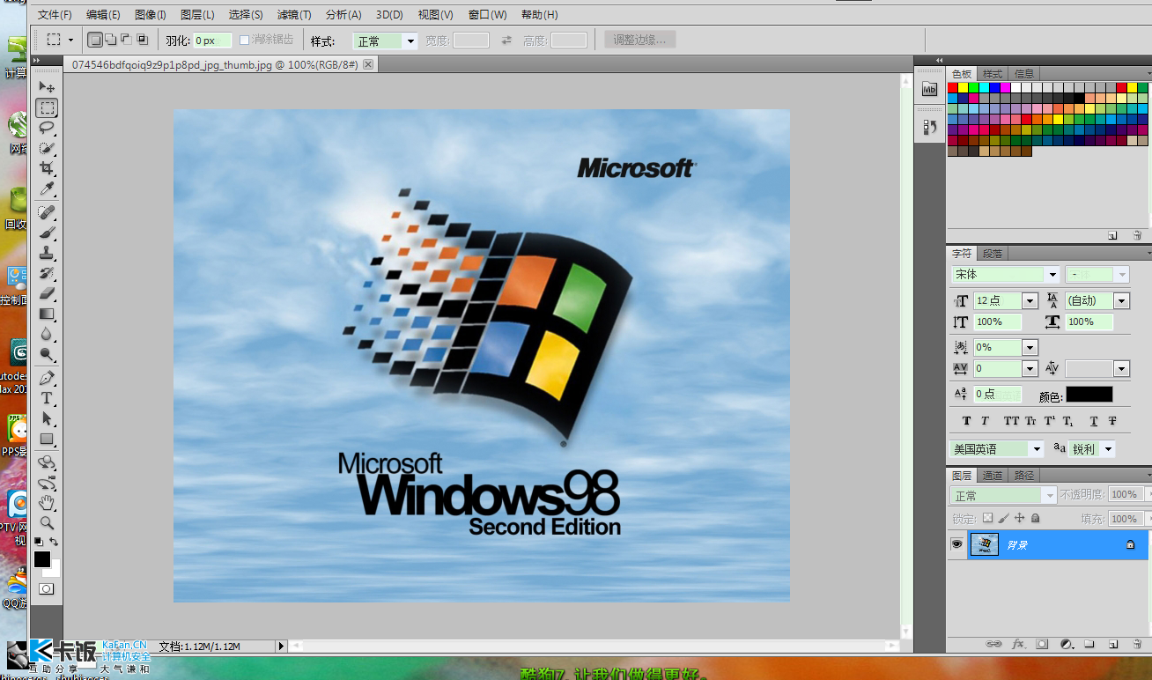Select the History Brush tool
The width and height of the screenshot is (1152, 680).
47,273
